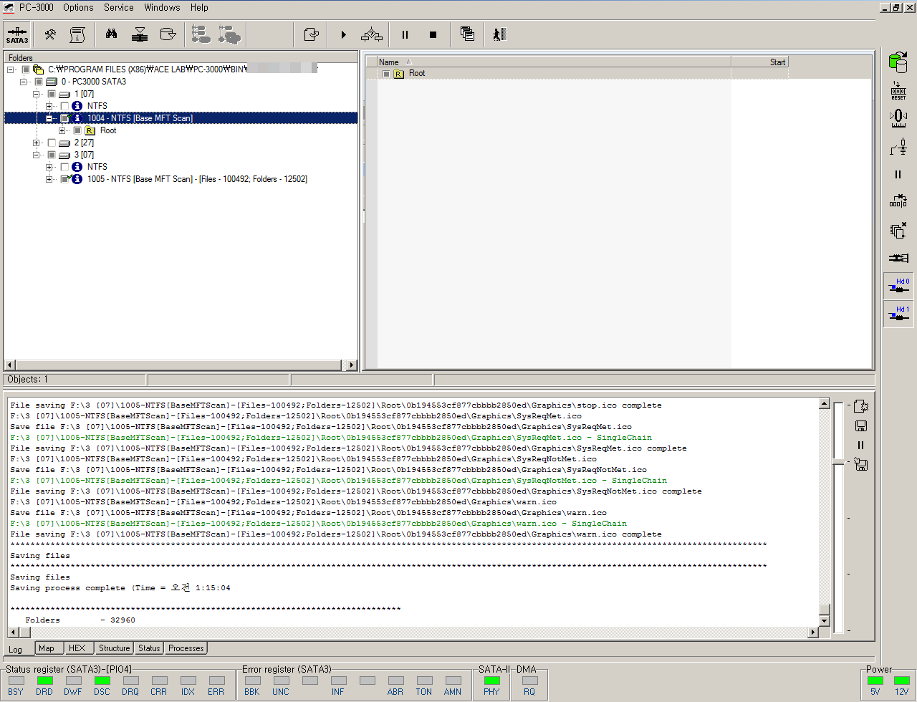Switch to the Processes tab
The height and width of the screenshot is (702, 917).
point(186,648)
